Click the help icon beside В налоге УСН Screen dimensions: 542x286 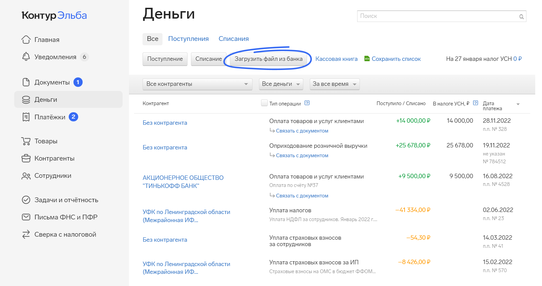click(x=475, y=103)
